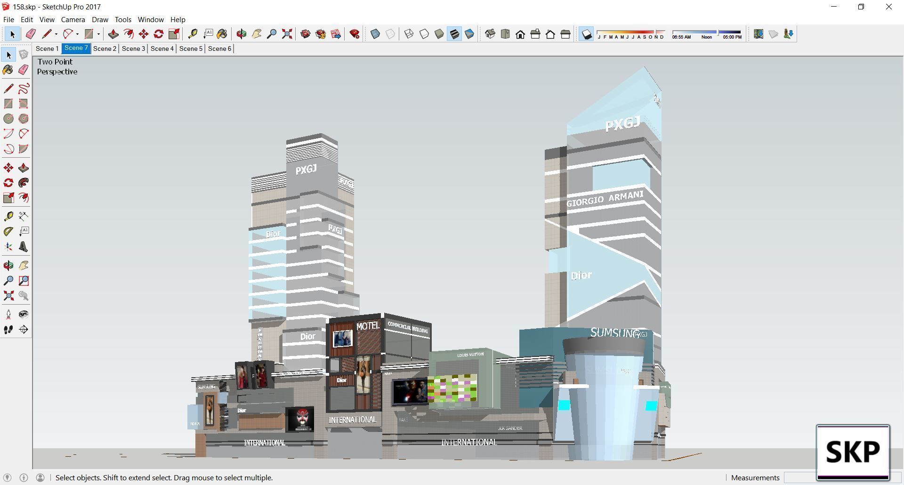Viewport: 904px width, 485px height.
Task: Click the Previous view tool
Action: [24, 296]
